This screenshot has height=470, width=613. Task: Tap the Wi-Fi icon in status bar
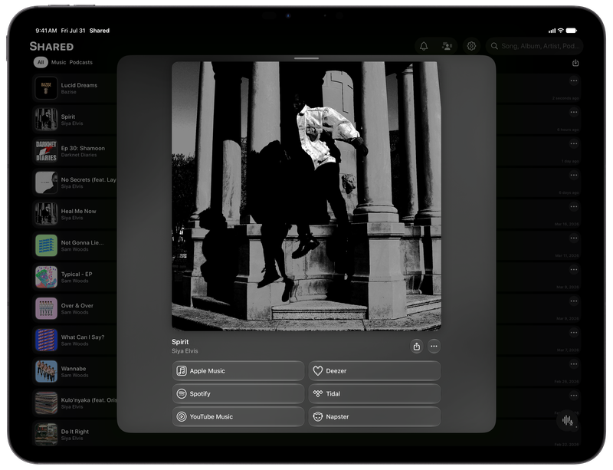coord(561,31)
